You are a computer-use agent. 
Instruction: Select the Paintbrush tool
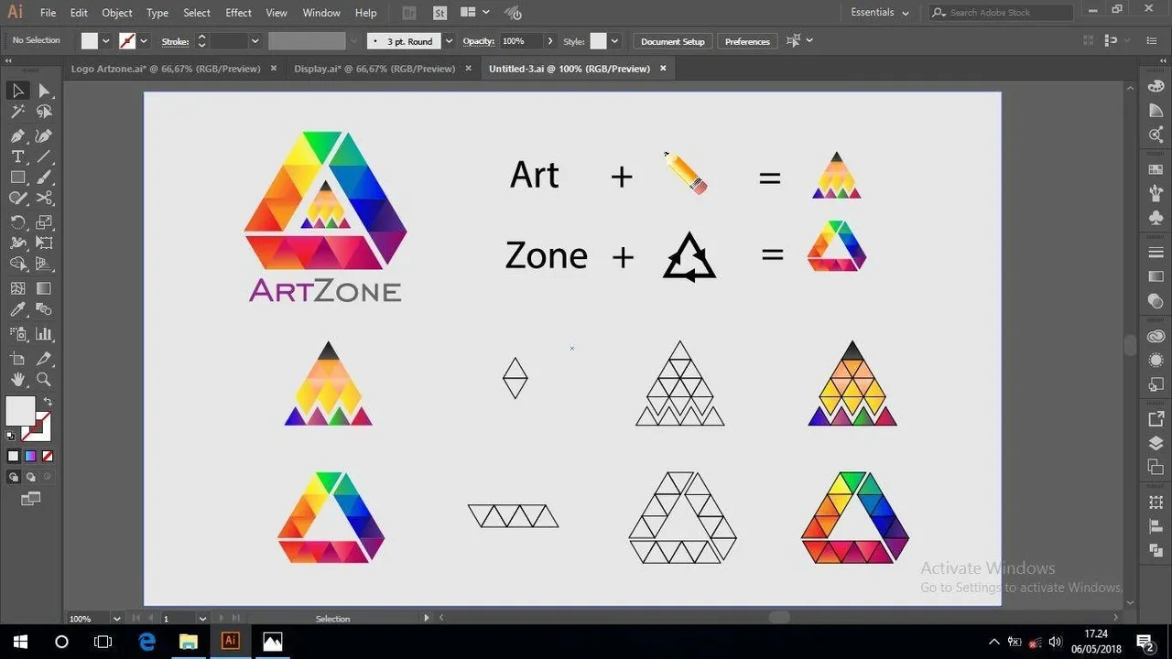44,178
